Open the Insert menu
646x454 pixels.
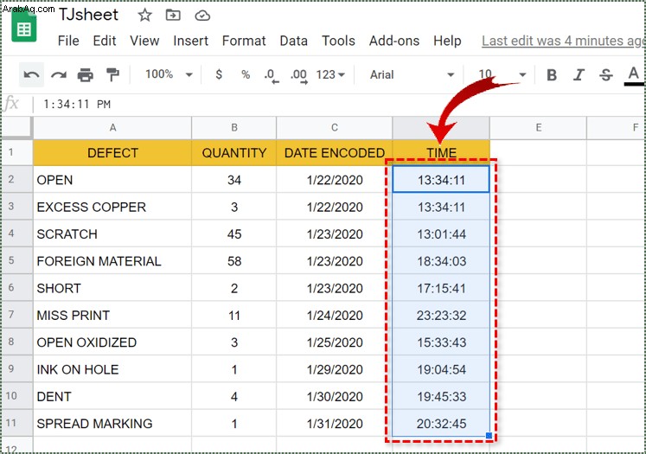191,41
